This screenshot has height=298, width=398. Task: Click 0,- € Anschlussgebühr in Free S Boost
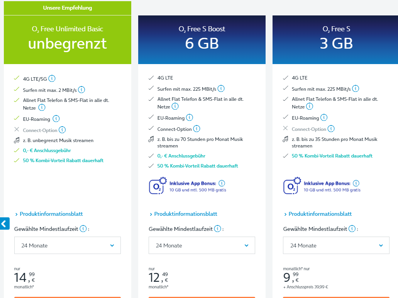(181, 156)
